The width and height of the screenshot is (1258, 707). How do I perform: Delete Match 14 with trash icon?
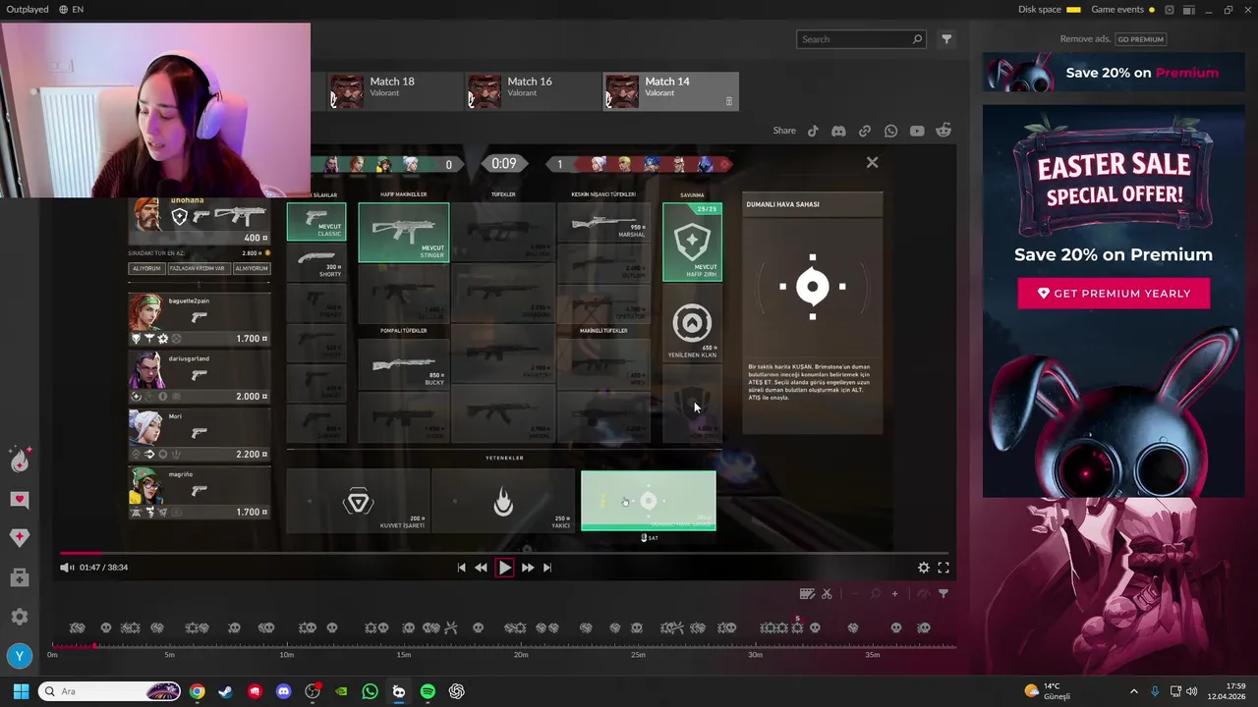[x=728, y=101]
